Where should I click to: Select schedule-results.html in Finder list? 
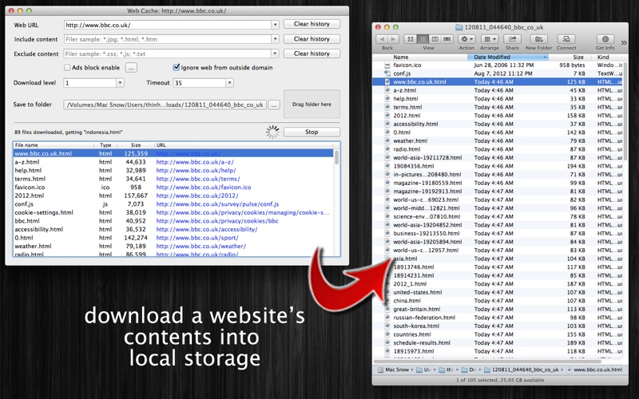tap(498, 343)
